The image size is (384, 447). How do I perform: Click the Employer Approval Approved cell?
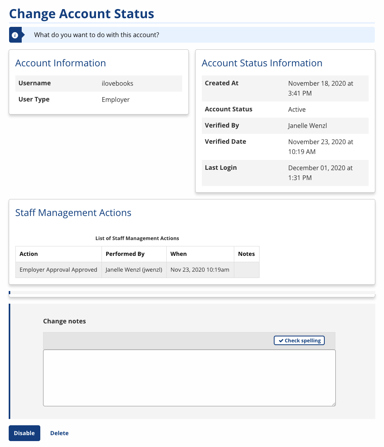coord(58,270)
